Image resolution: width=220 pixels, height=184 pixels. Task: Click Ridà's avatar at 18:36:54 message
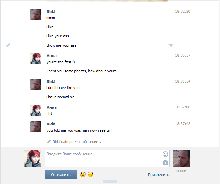36,85
